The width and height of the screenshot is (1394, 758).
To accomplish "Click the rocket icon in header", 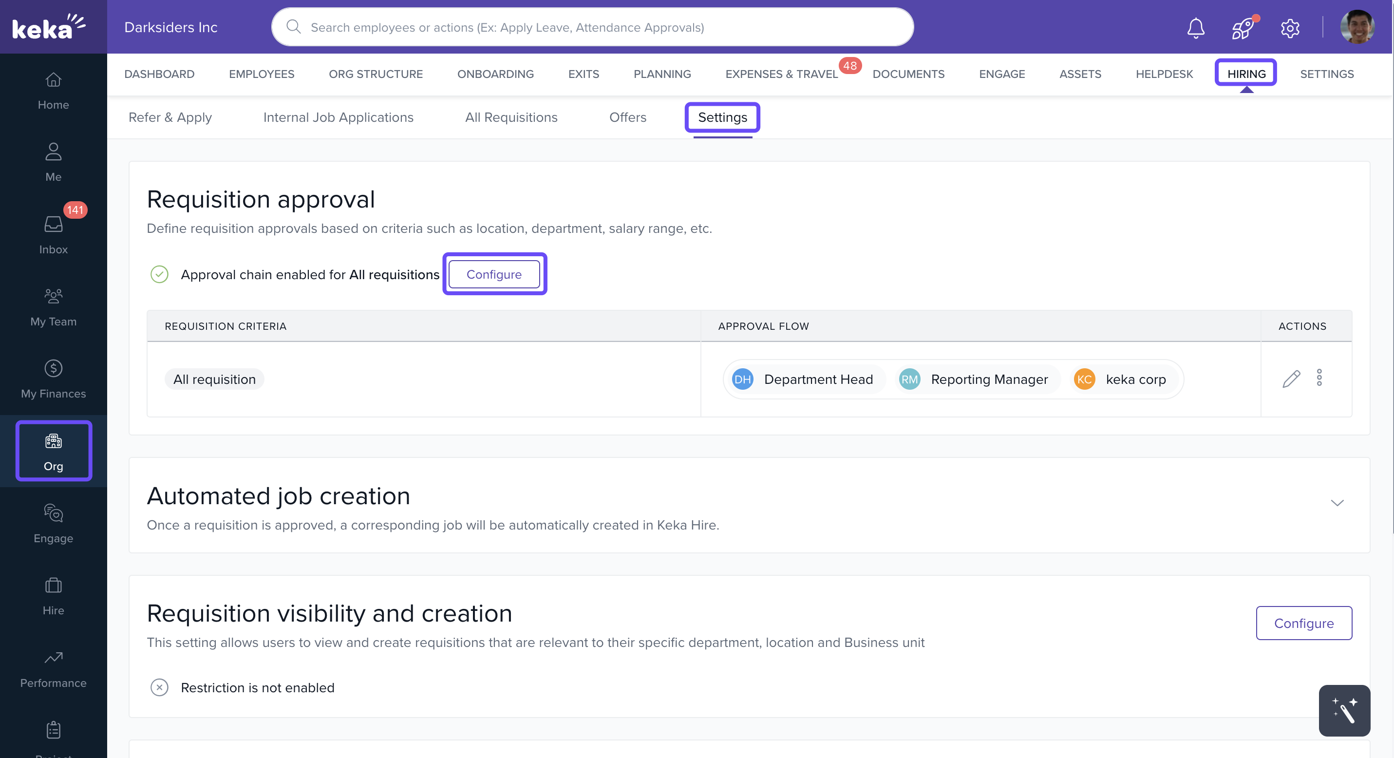I will pos(1243,28).
